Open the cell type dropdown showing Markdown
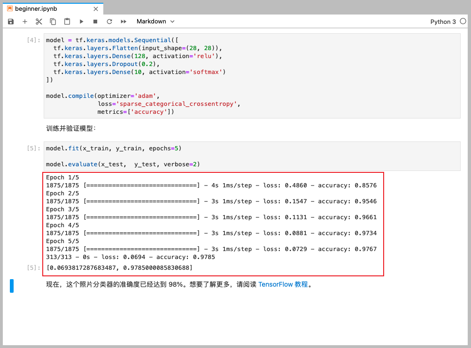The height and width of the screenshot is (348, 471). [x=155, y=21]
